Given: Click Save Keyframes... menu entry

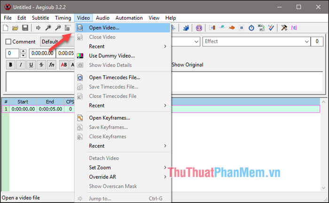Looking at the screenshot, I should coord(123,127).
